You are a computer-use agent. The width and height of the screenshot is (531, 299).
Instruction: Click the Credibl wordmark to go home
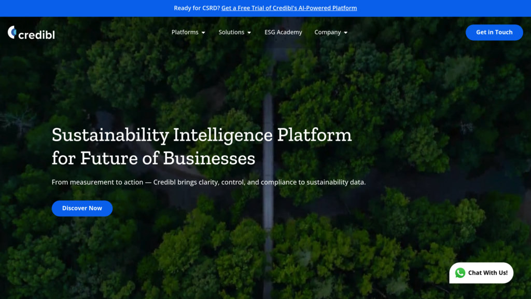(36, 32)
